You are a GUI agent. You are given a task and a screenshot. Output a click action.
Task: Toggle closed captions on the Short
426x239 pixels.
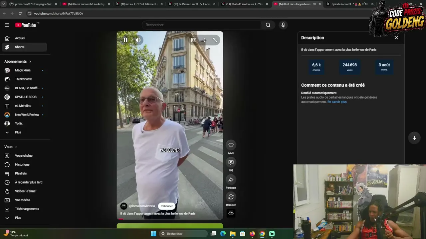194,40
